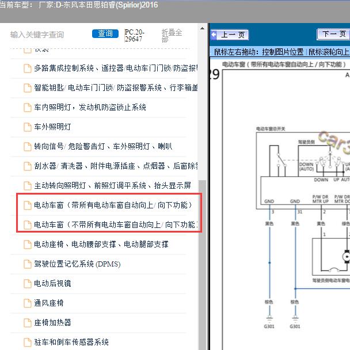Open 驻车和倒车传感器系统 entry
This screenshot has height=350, width=350.
(71, 342)
